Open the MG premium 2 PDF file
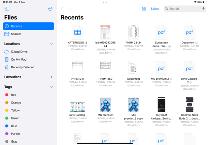This screenshot has height=145, width=210. (x=162, y=69)
